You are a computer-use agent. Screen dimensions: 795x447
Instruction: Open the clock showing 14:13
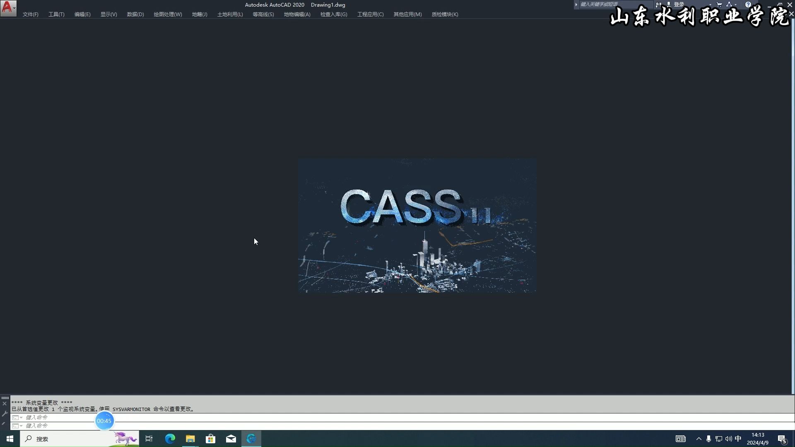coord(758,439)
